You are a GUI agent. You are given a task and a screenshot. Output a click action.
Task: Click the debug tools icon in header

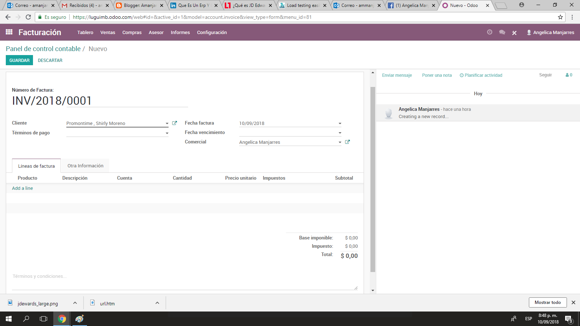[x=514, y=33]
